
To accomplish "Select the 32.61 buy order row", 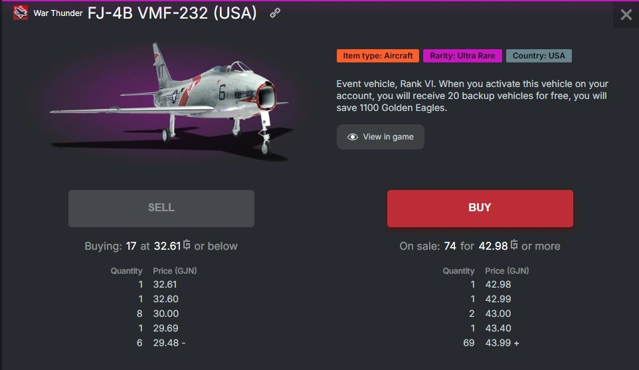I will (x=153, y=284).
